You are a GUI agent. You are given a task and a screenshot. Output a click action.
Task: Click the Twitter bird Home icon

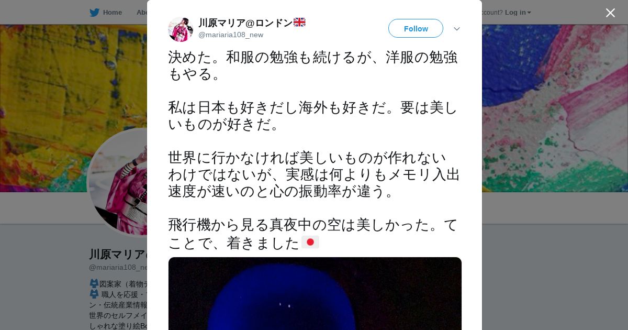[94, 13]
